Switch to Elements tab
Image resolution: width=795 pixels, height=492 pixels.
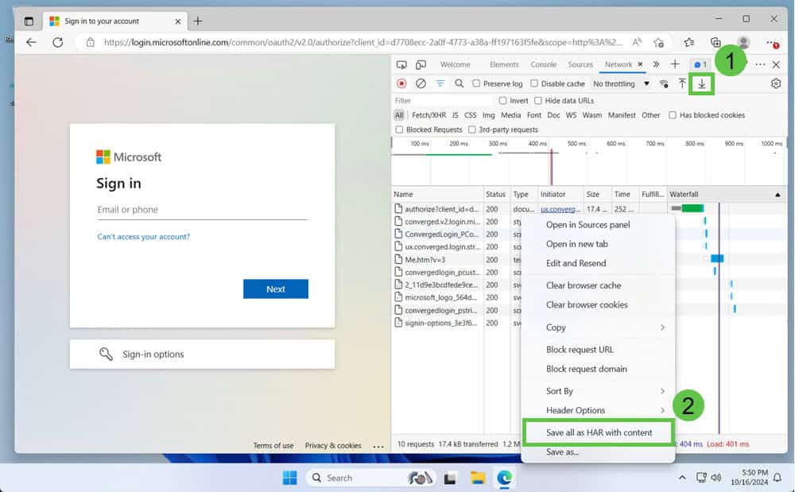coord(504,64)
